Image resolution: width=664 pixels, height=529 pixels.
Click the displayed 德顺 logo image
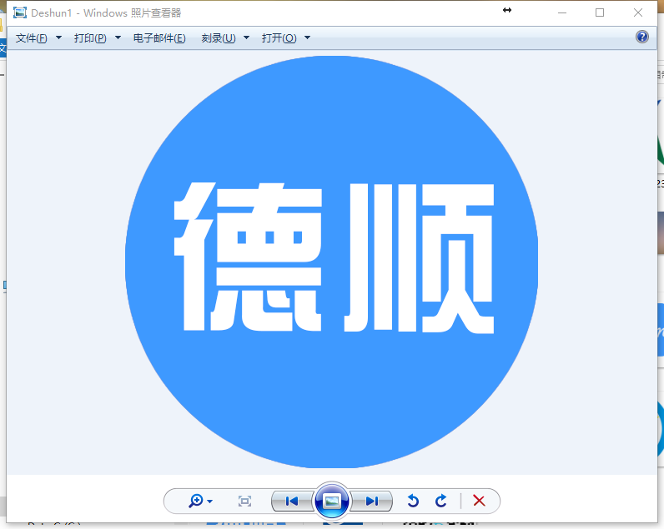click(331, 262)
